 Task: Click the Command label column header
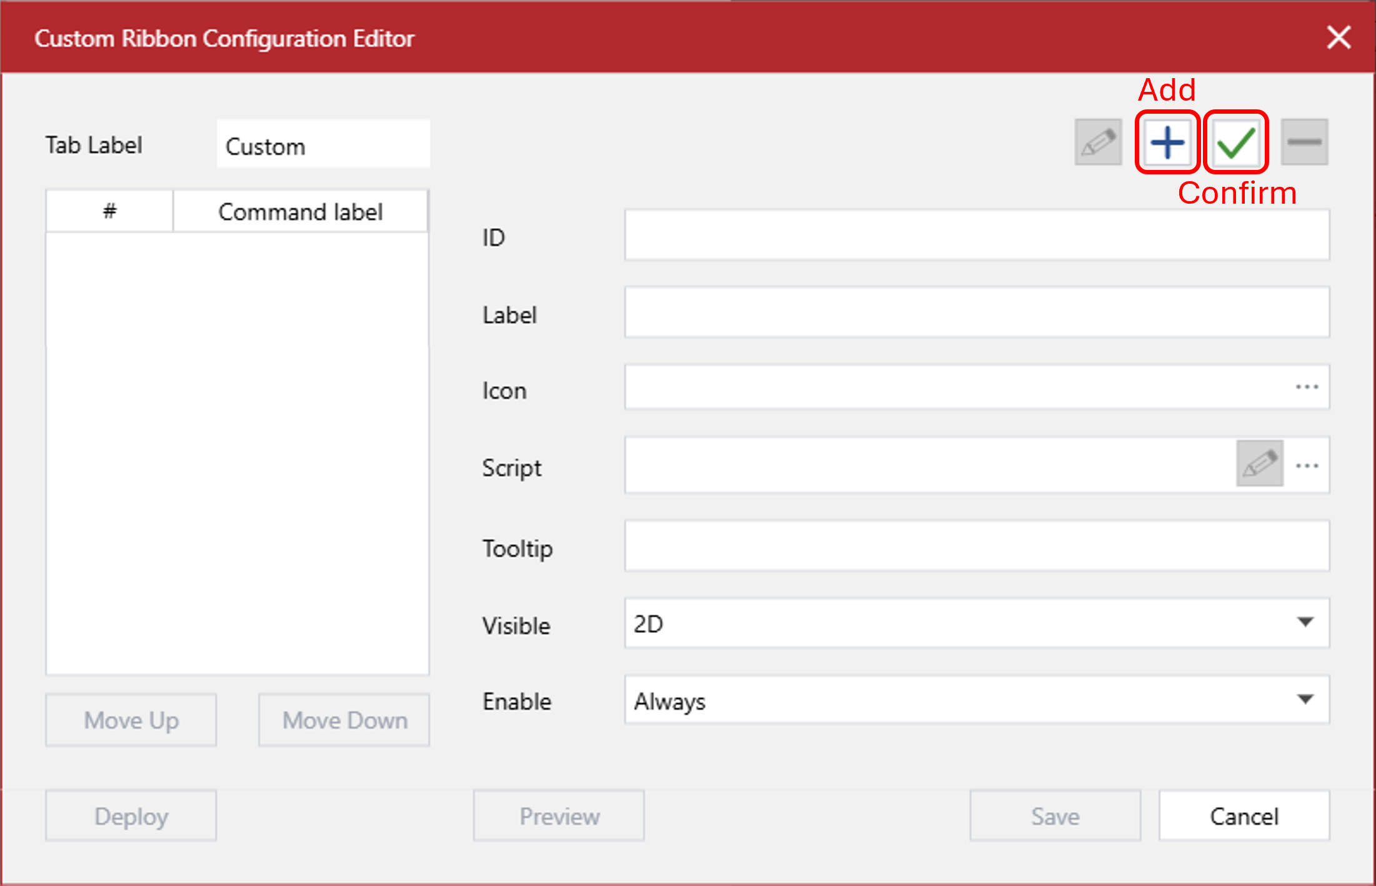click(300, 212)
